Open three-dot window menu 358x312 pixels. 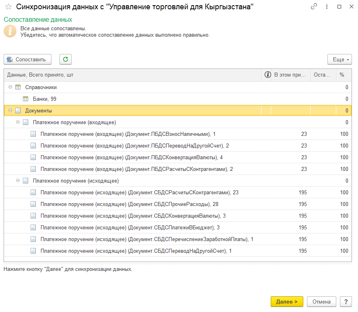327,6
